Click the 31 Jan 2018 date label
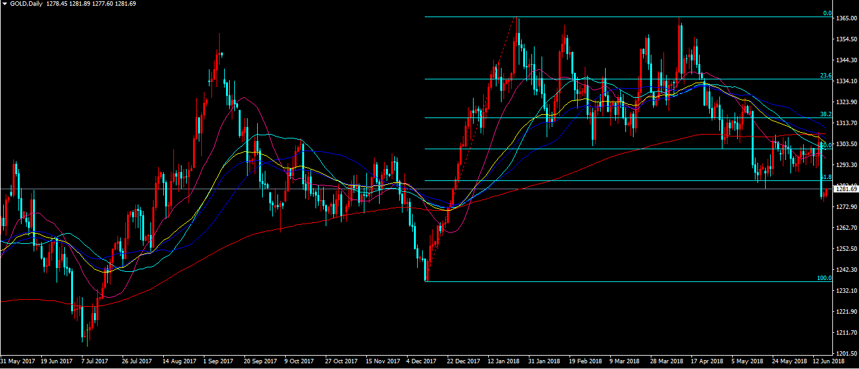The image size is (859, 369). 545,361
